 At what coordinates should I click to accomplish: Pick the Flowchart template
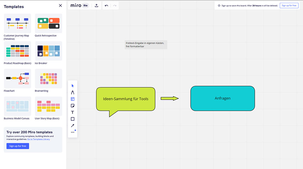click(17, 79)
